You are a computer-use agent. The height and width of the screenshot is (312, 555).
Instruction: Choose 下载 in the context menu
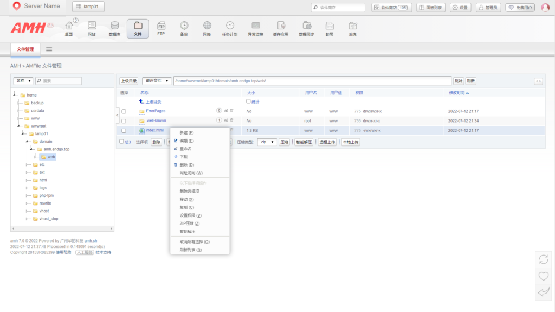[x=199, y=157]
